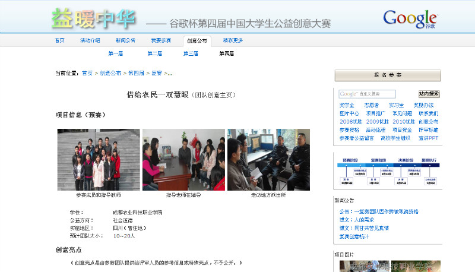Open the 常见问题 link
Viewport: 475px width, 272px height.
pos(402,113)
